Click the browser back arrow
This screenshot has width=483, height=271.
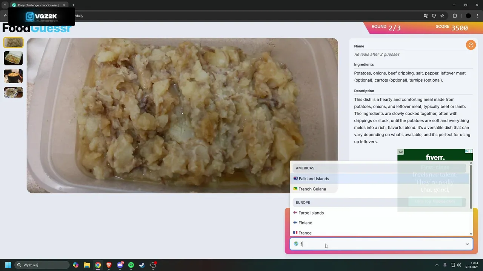5,16
